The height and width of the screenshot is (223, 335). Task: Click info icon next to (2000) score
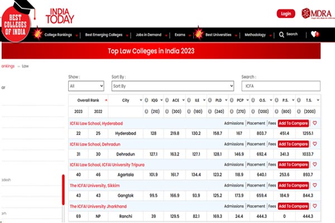coord(299,111)
